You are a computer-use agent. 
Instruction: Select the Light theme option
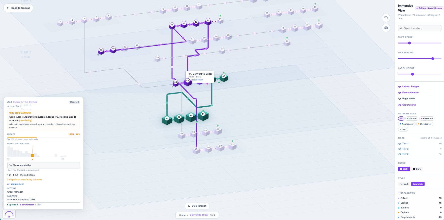[x=404, y=169]
